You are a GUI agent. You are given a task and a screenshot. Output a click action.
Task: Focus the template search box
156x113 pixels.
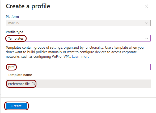pyautogui.click(x=78, y=67)
